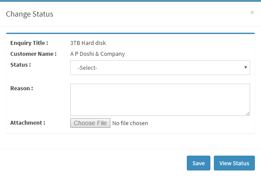Click the No file chosen text
The width and height of the screenshot is (261, 177).
click(x=130, y=123)
